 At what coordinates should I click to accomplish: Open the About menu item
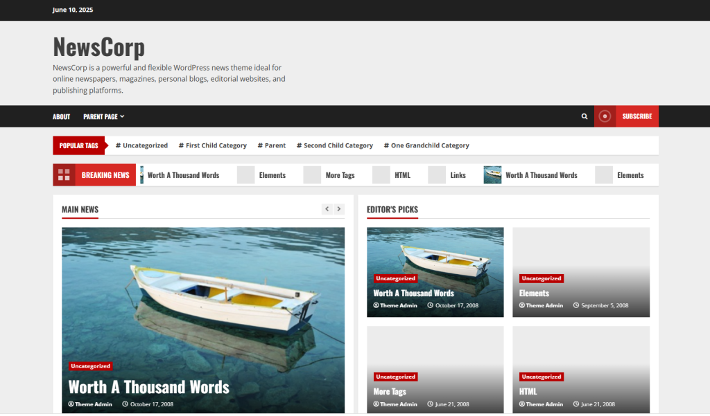[x=61, y=116]
